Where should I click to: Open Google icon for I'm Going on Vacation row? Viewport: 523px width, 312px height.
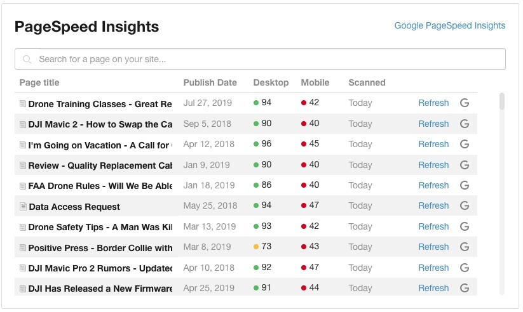click(465, 144)
